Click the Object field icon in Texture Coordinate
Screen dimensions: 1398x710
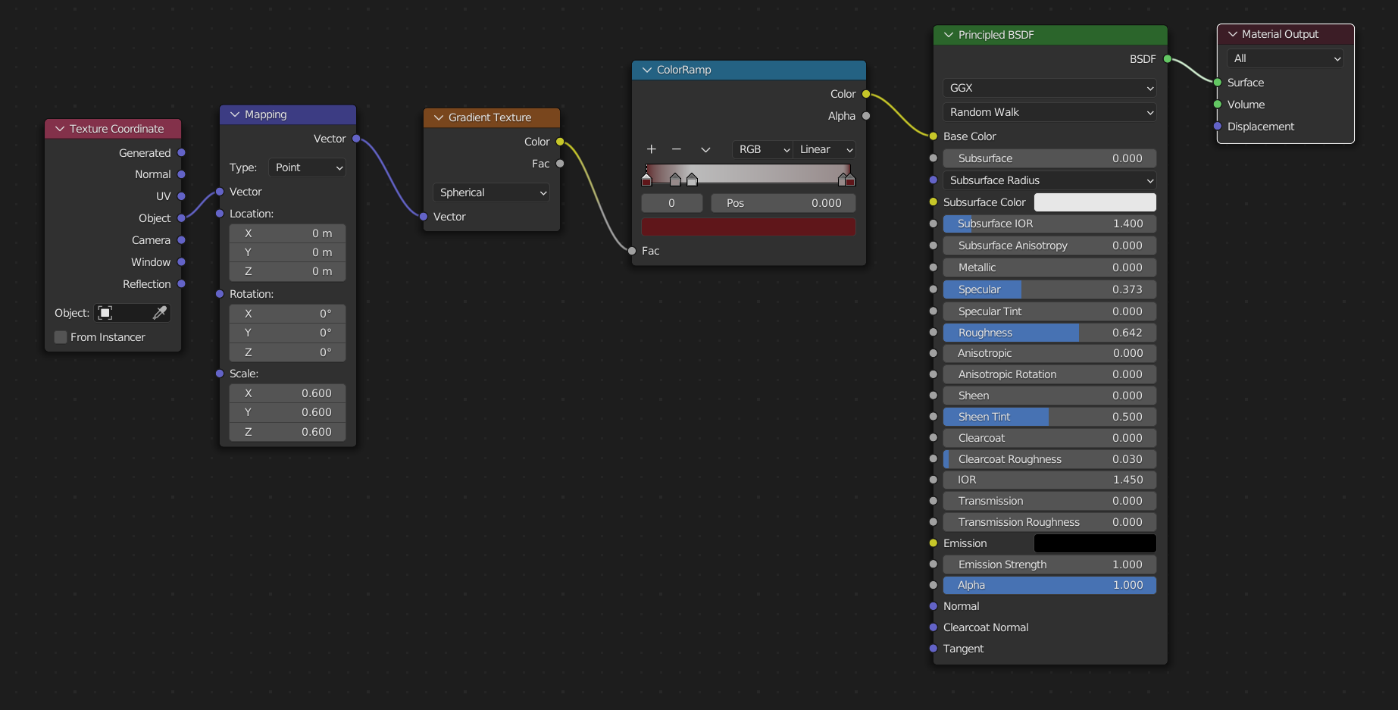pos(105,313)
